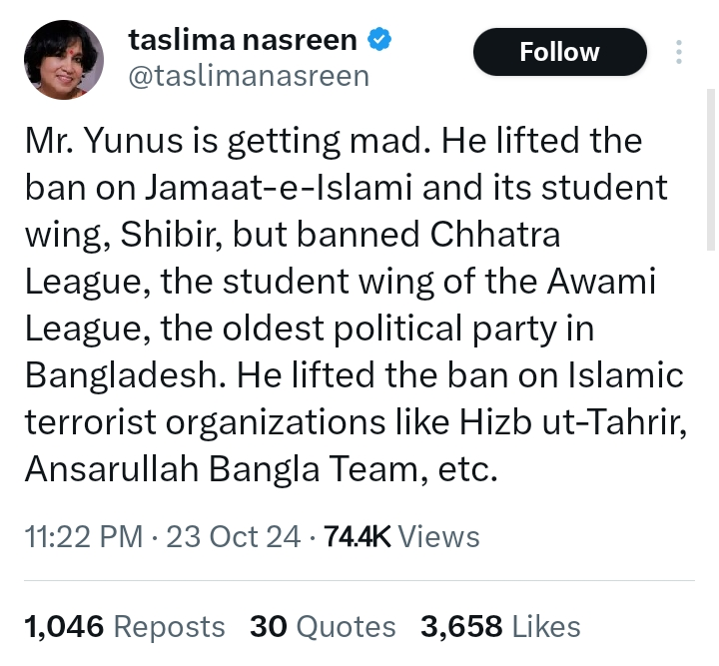The image size is (719, 666).
Task: Follow taslima nasreen
Action: pos(559,52)
